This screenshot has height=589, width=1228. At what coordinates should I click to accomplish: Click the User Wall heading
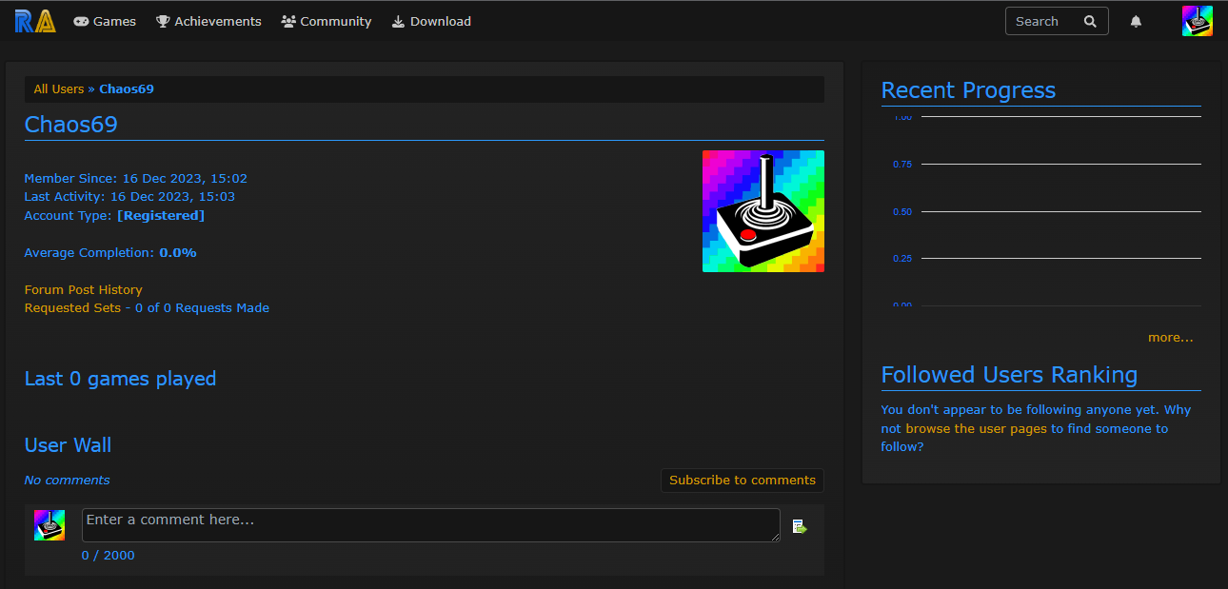[x=68, y=445]
